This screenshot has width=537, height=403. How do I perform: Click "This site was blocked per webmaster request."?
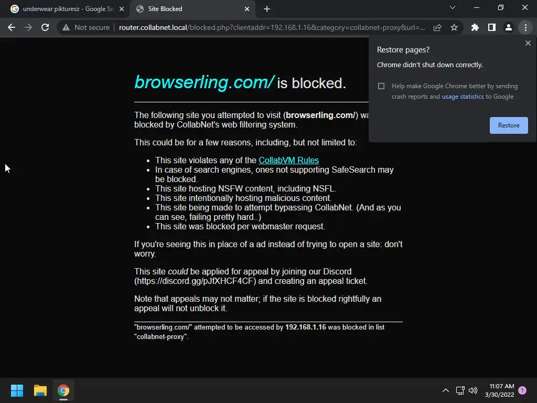(240, 227)
